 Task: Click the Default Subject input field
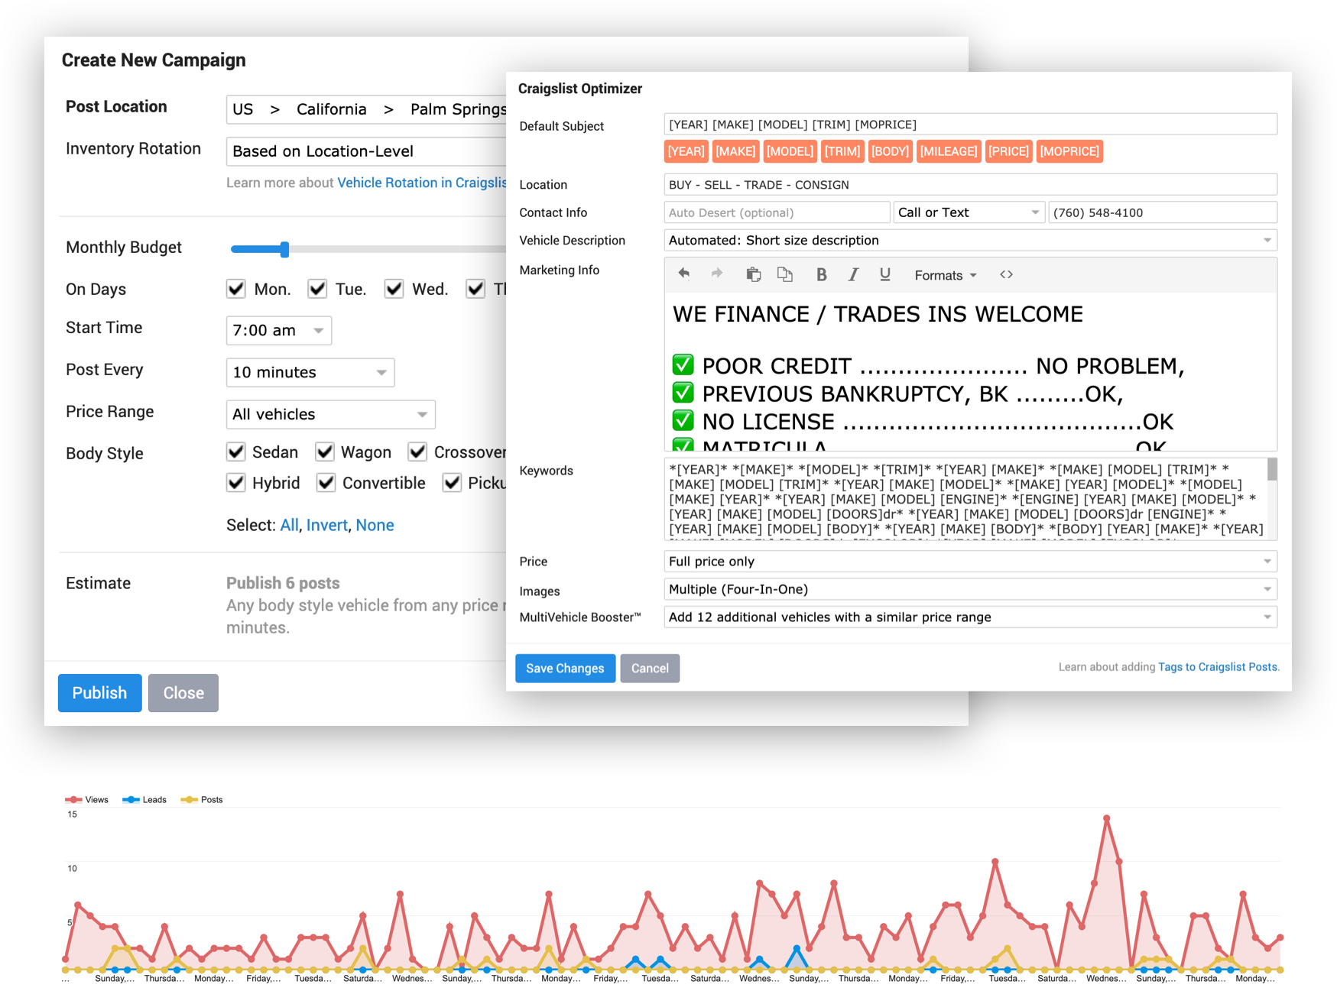(971, 124)
